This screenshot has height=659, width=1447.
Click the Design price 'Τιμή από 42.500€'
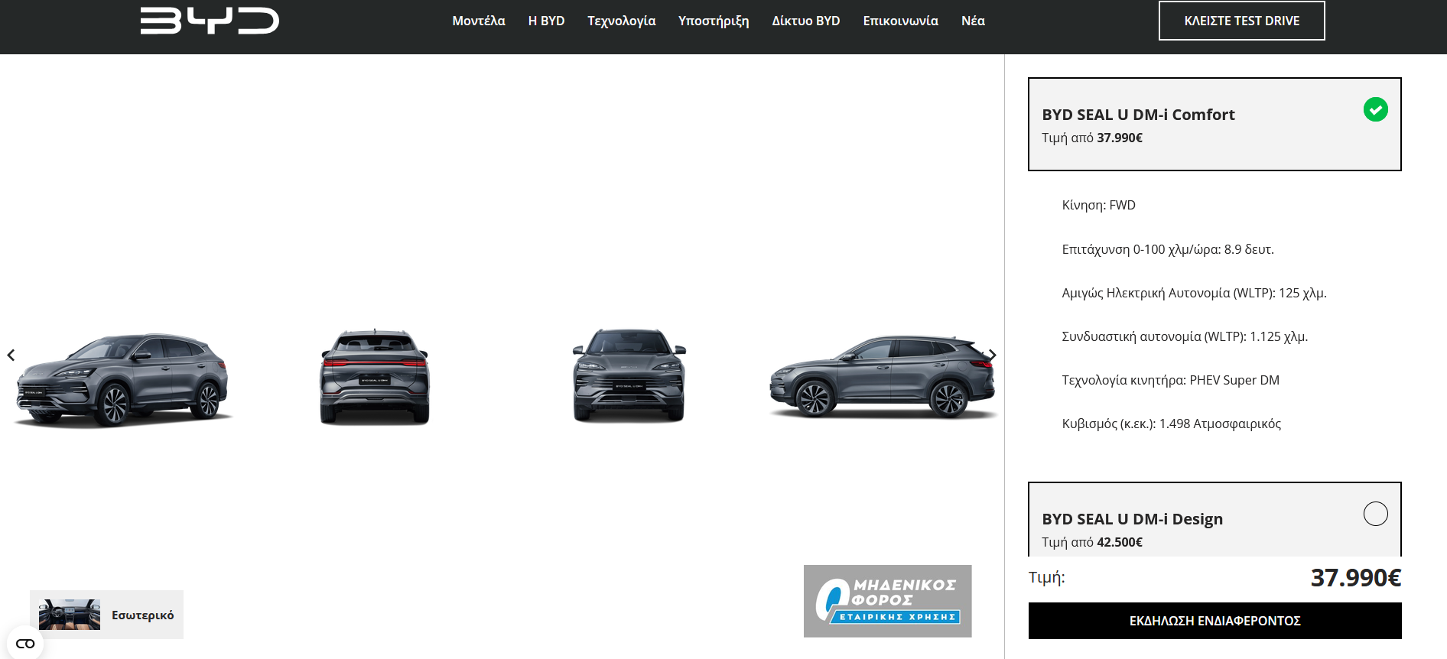pyautogui.click(x=1092, y=542)
